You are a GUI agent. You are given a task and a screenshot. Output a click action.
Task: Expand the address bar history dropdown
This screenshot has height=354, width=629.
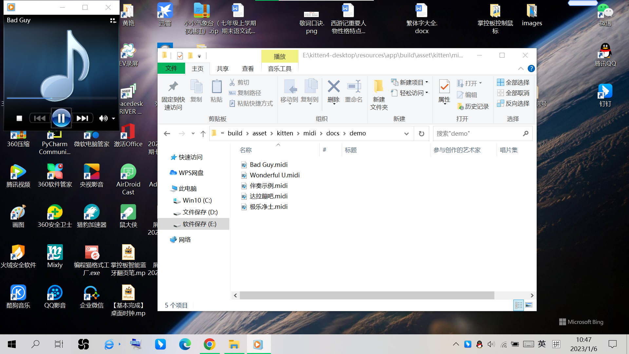tap(406, 133)
